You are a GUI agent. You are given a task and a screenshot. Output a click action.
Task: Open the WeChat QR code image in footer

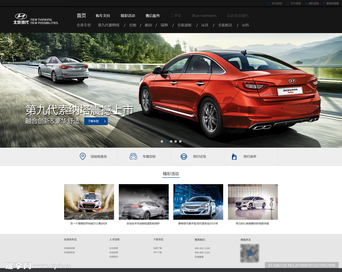pyautogui.click(x=249, y=253)
